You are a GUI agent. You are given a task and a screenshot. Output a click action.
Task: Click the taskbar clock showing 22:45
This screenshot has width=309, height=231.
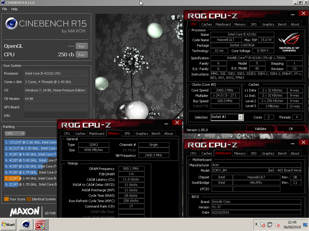tap(292, 224)
